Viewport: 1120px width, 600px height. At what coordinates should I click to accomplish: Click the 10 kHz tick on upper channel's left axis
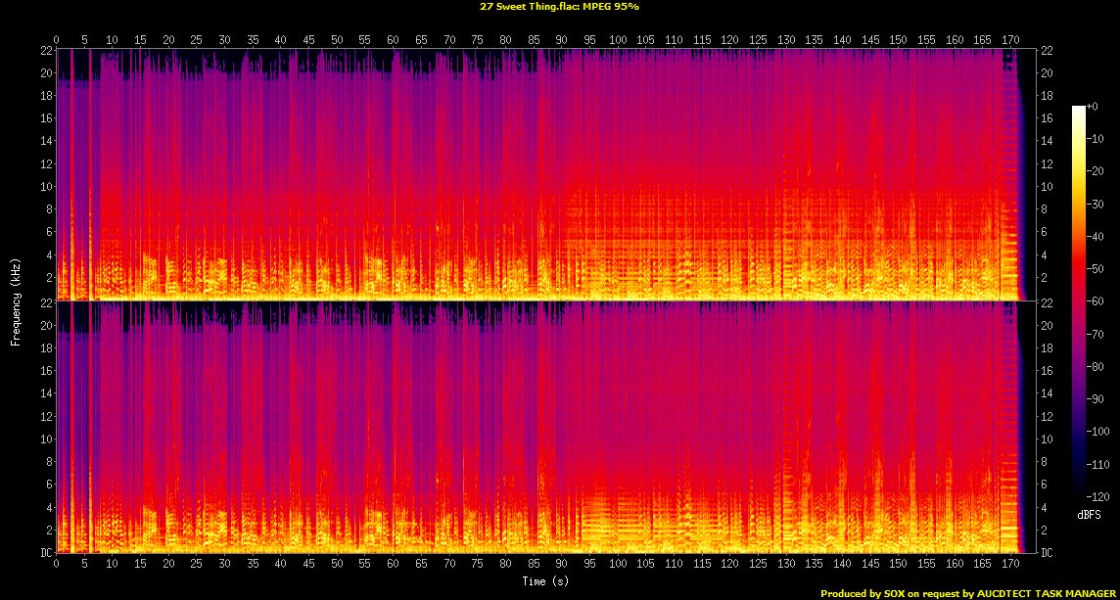45,186
